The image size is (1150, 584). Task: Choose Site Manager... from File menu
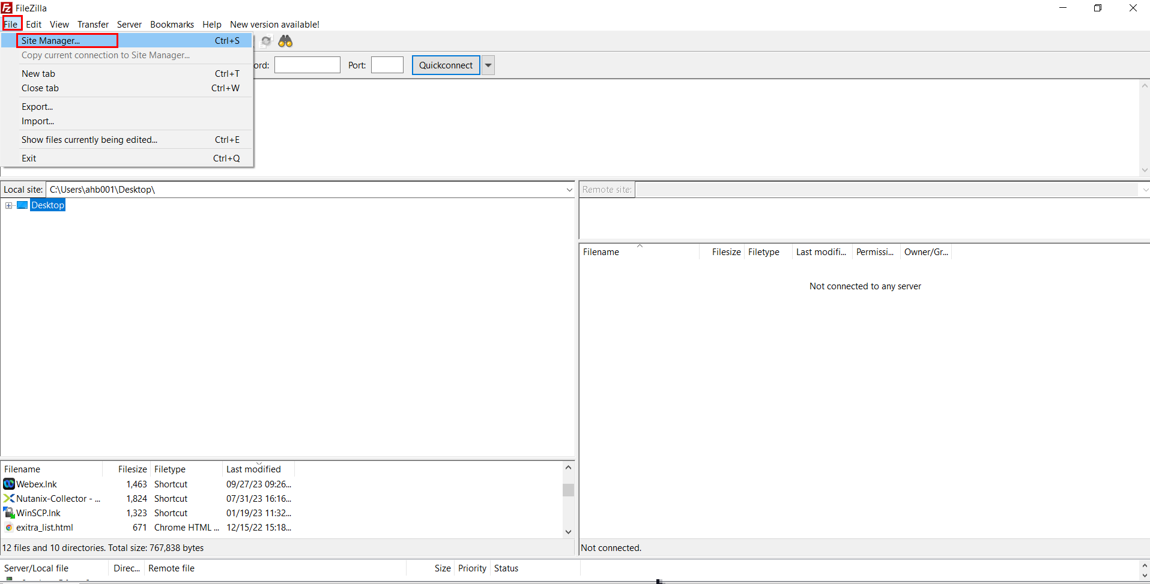(x=126, y=40)
